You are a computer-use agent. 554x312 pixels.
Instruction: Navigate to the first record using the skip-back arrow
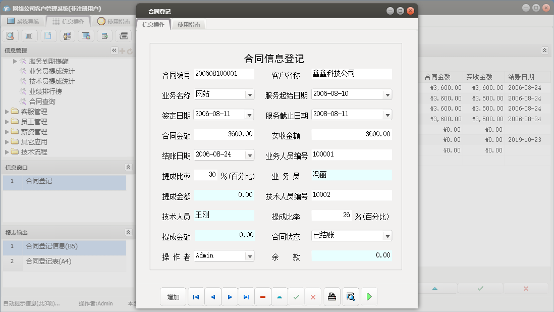pos(196,297)
